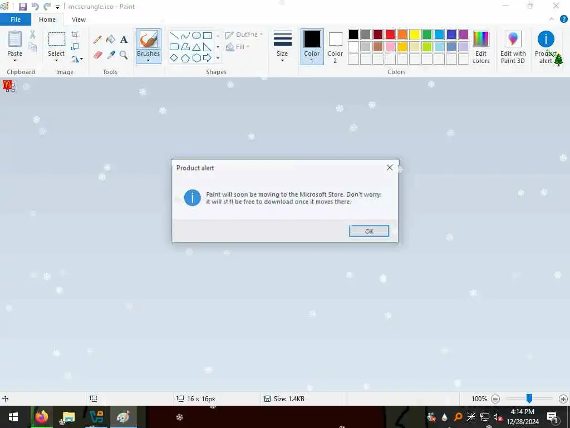Viewport: 570px width, 428px height.
Task: Click the taskbar volume speaker icon
Action: click(x=498, y=417)
